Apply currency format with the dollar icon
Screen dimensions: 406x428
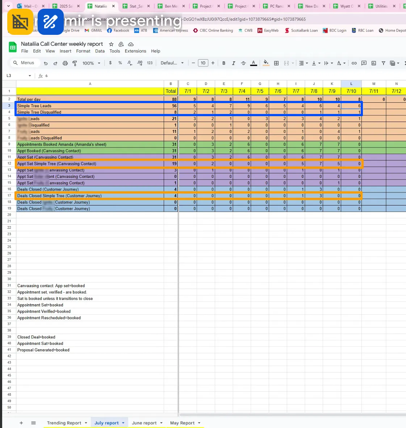(x=110, y=63)
